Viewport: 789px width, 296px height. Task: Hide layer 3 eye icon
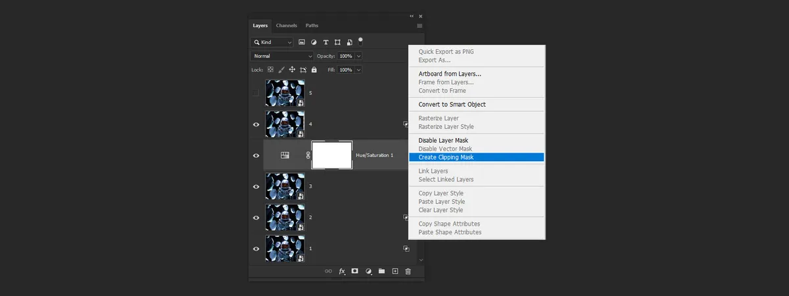(256, 186)
